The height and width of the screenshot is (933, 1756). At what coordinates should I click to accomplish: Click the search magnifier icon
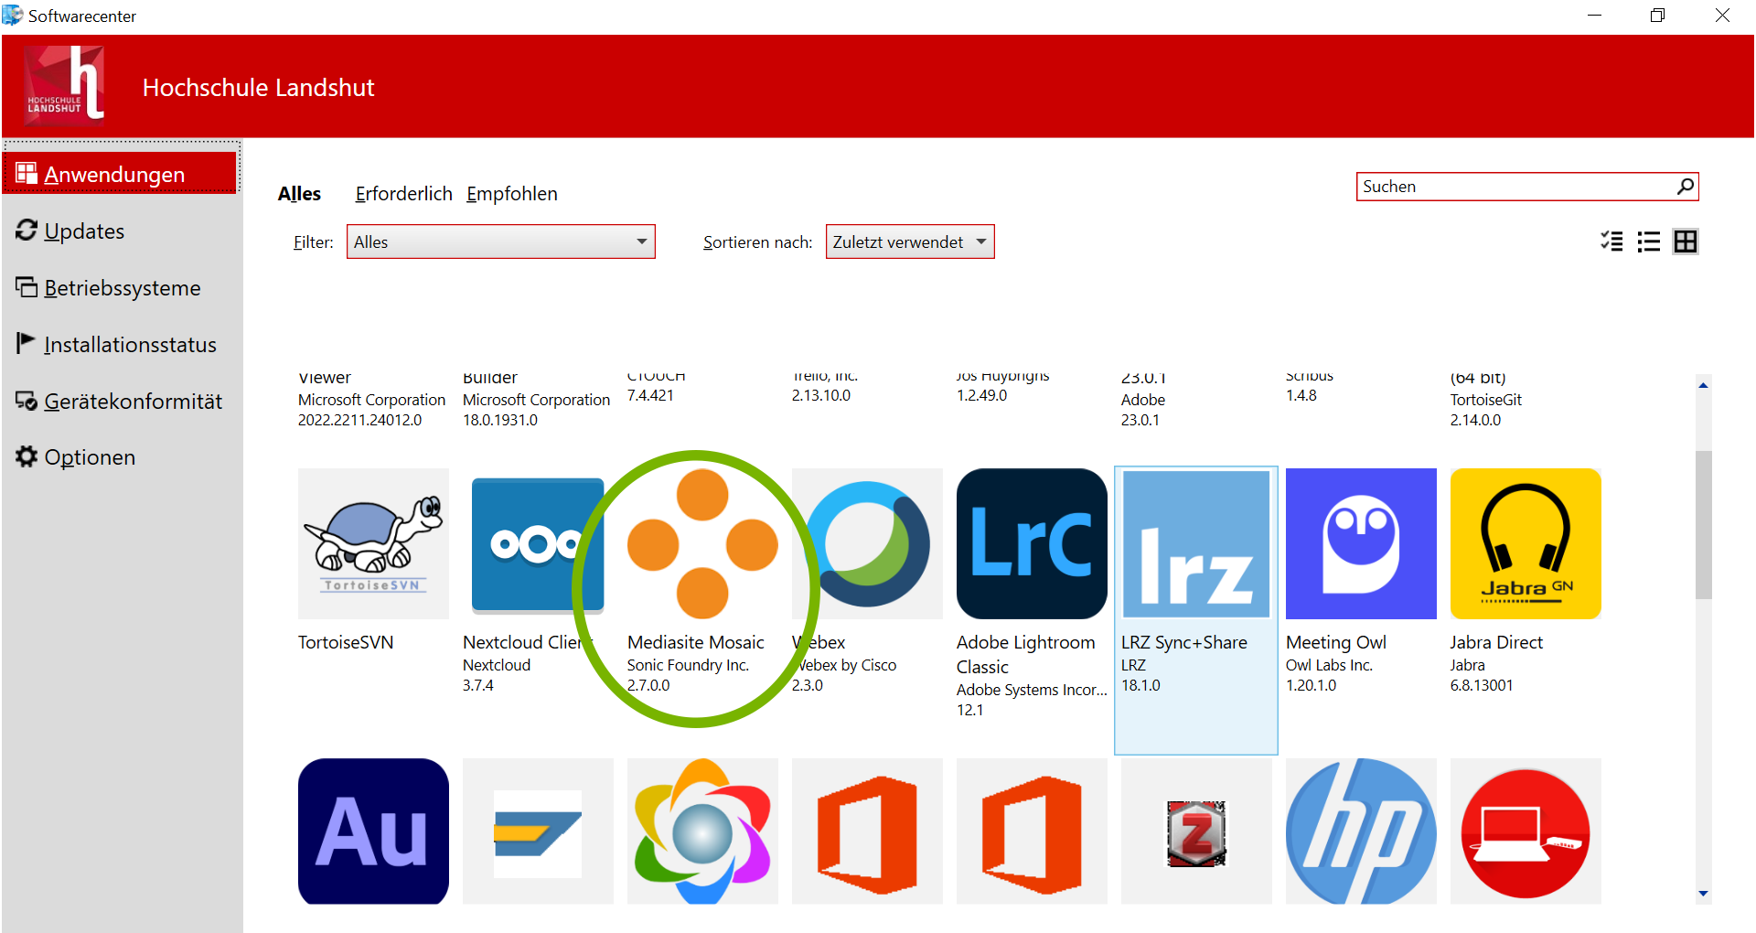tap(1685, 186)
